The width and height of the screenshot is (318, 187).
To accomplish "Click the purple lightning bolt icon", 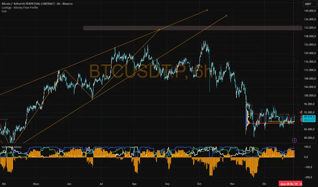I will [x=294, y=140].
